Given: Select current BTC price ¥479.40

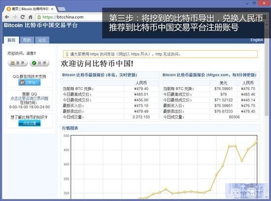Looking at the screenshot, I should click(141, 89).
